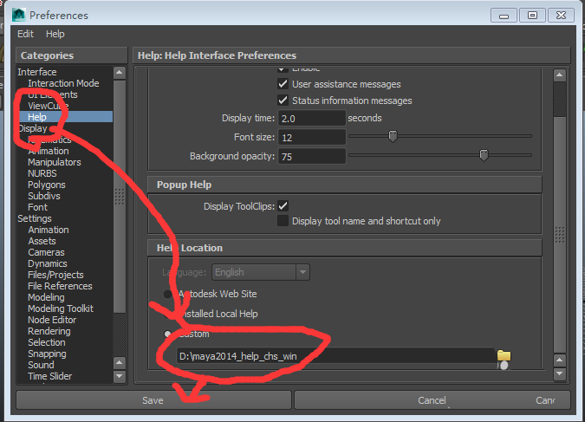This screenshot has width=585, height=422.
Task: Collapse the Popup Help section header
Action: point(344,185)
